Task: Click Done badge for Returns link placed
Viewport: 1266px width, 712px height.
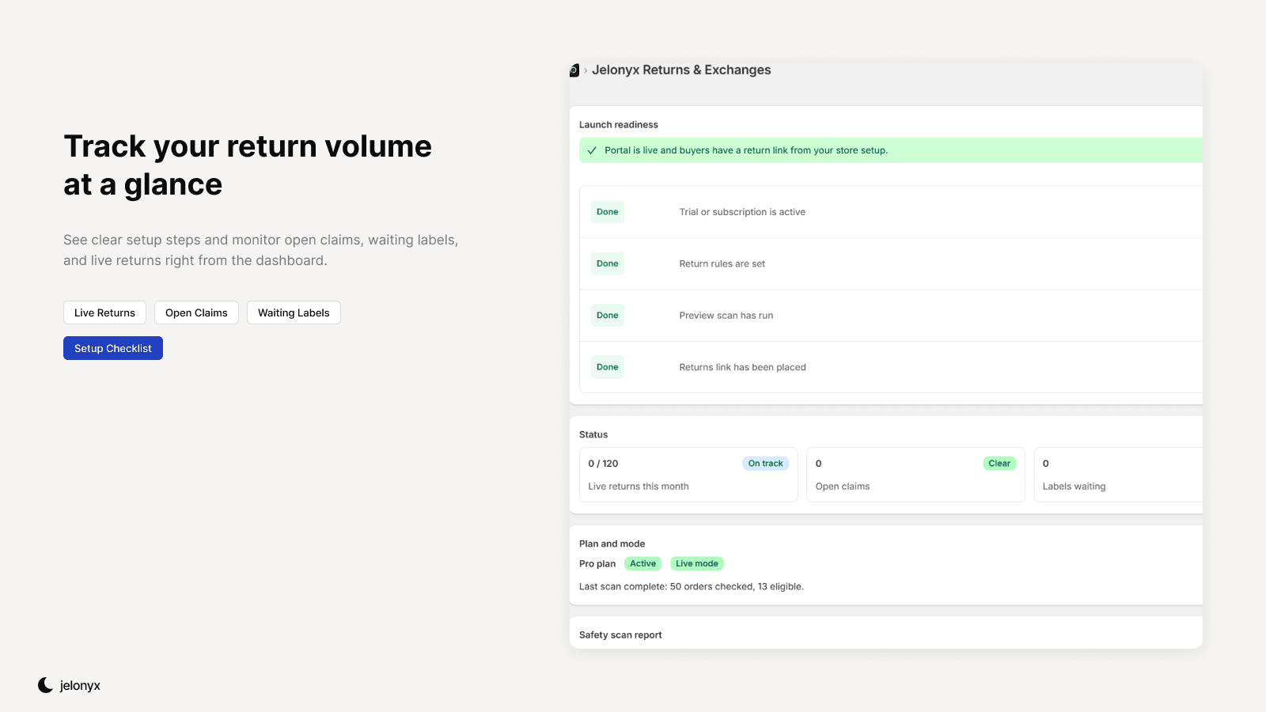Action: click(608, 367)
